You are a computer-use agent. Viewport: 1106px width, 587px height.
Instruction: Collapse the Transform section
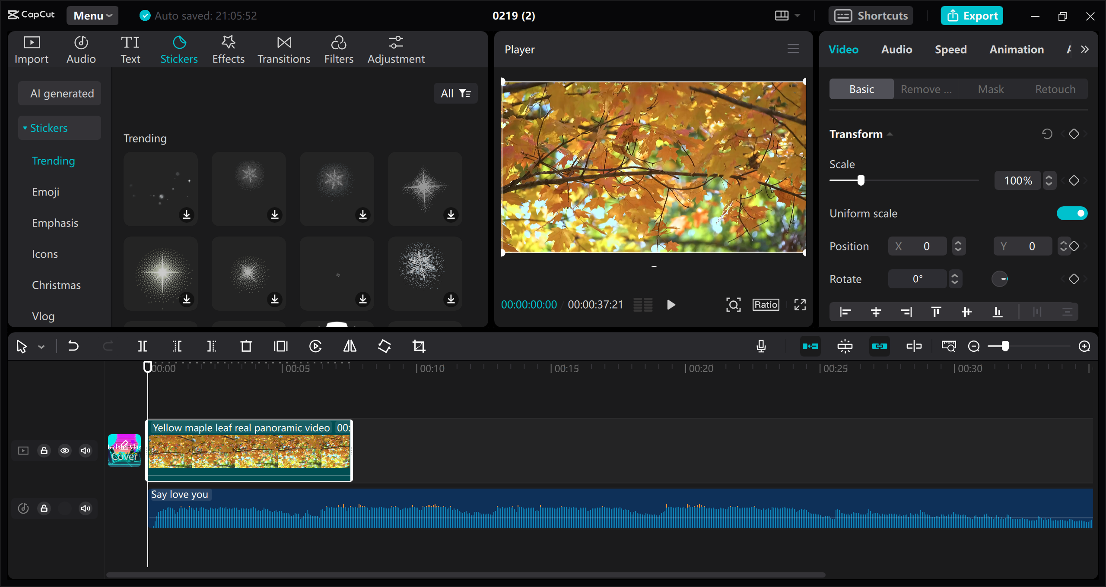(x=891, y=134)
